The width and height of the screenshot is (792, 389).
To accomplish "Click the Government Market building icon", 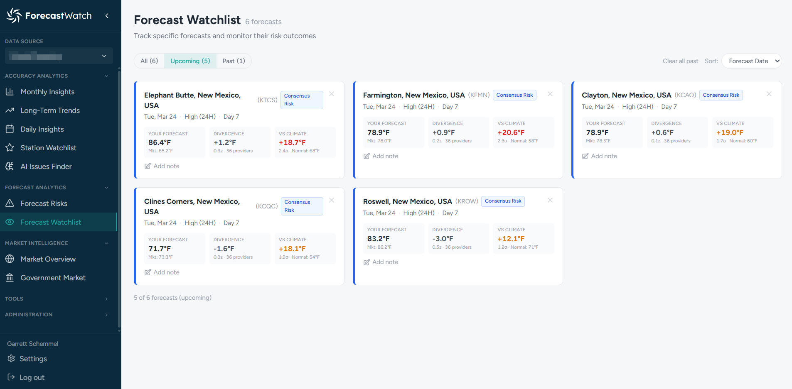I will click(10, 278).
